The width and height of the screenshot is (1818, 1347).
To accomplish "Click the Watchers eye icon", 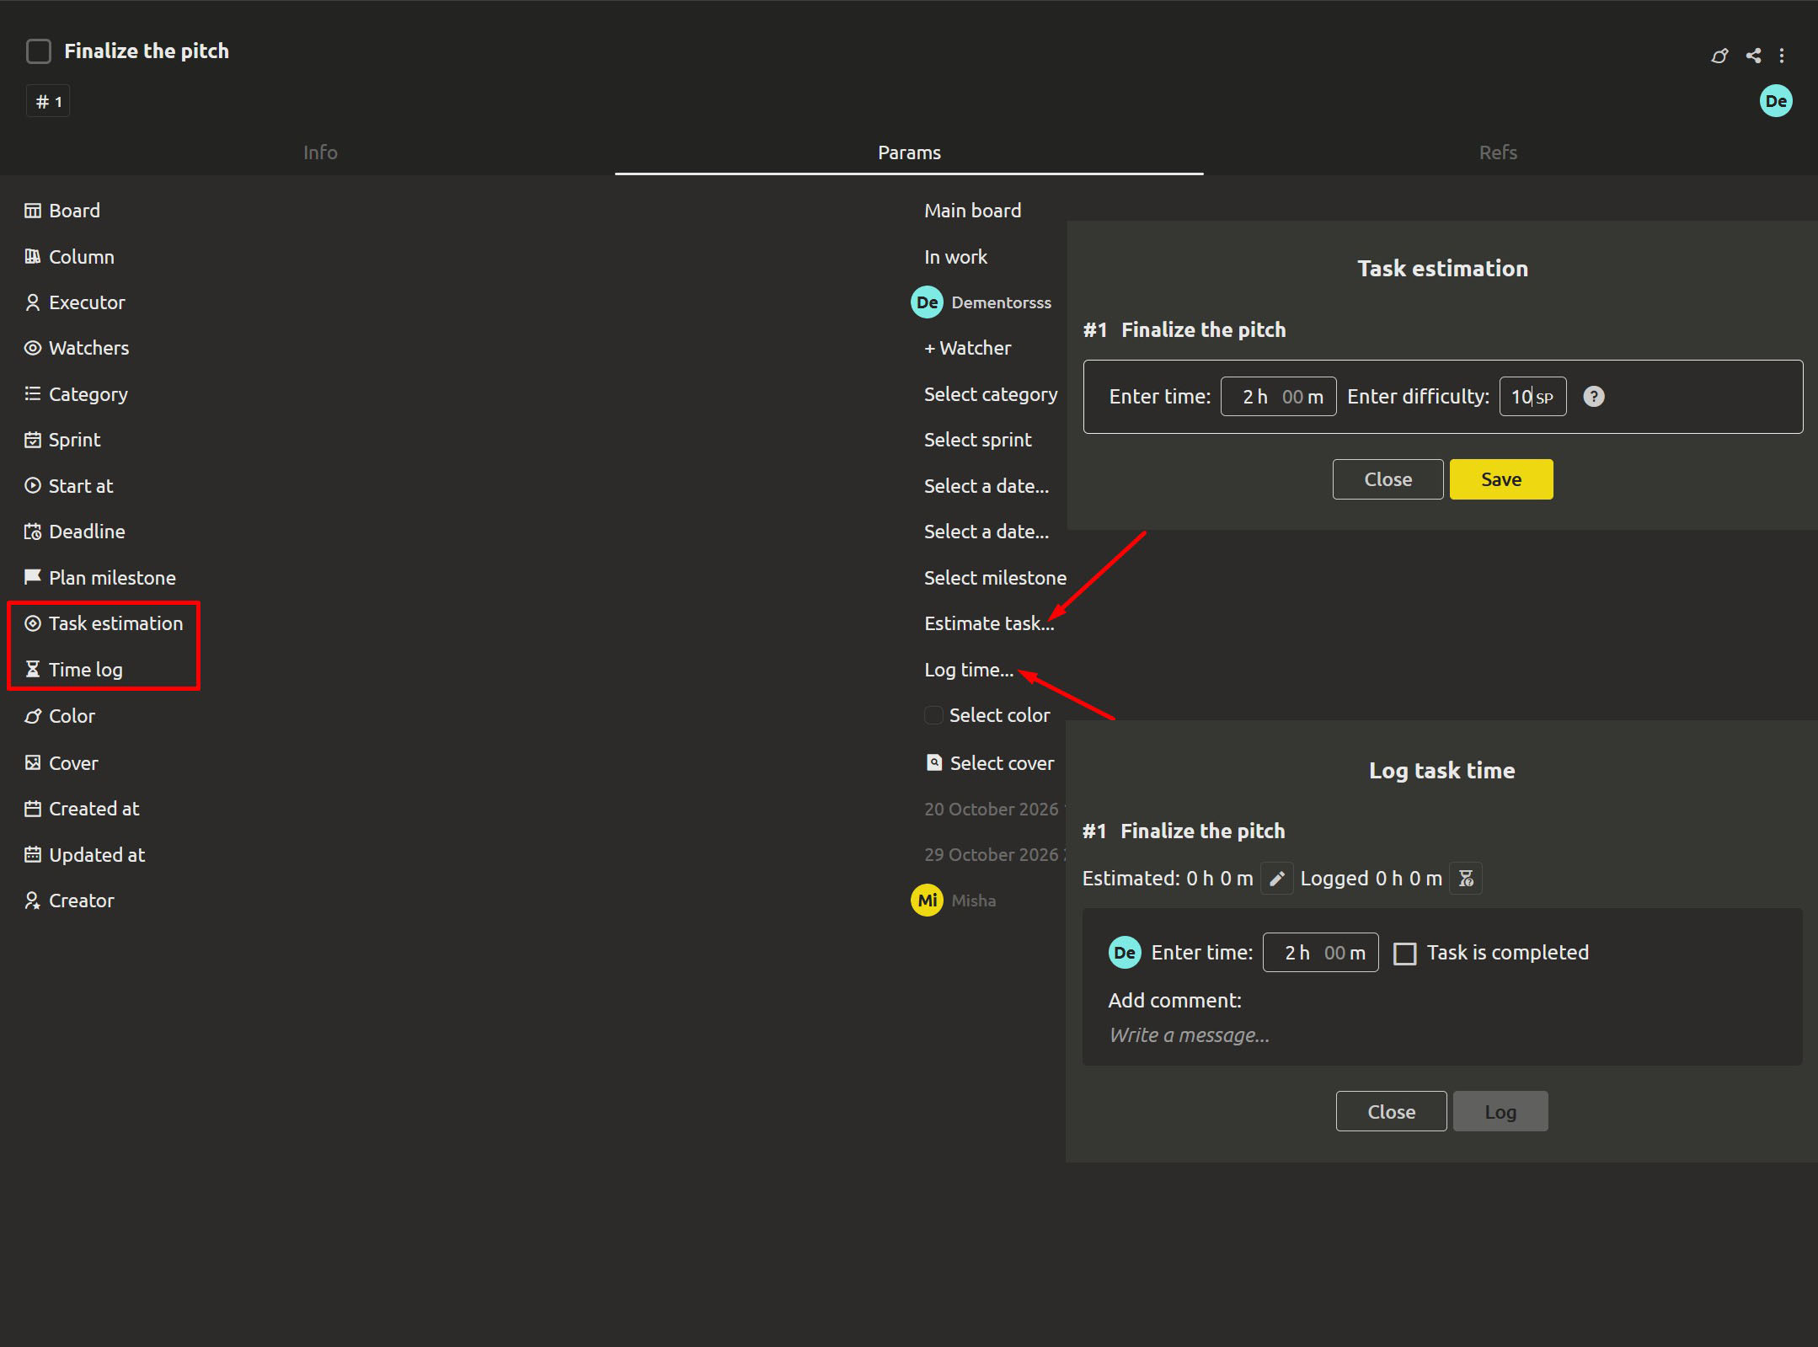I will [x=32, y=348].
